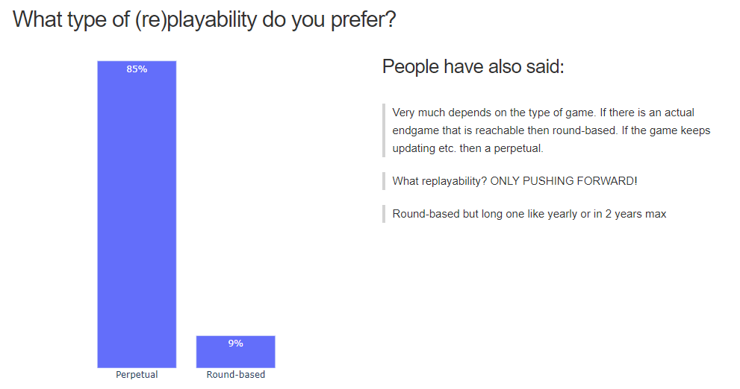Click the chart title about (re)playability
The height and width of the screenshot is (389, 740).
204,20
